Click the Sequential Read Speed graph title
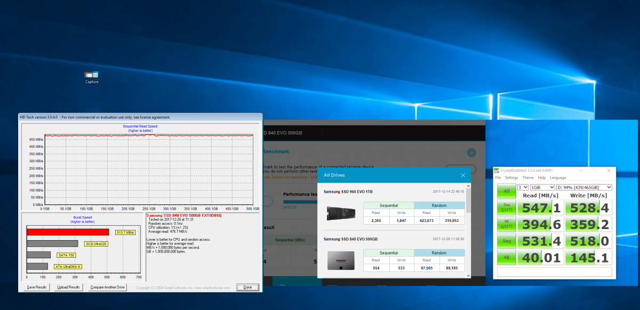Viewport: 640px width, 310px height. point(141,126)
